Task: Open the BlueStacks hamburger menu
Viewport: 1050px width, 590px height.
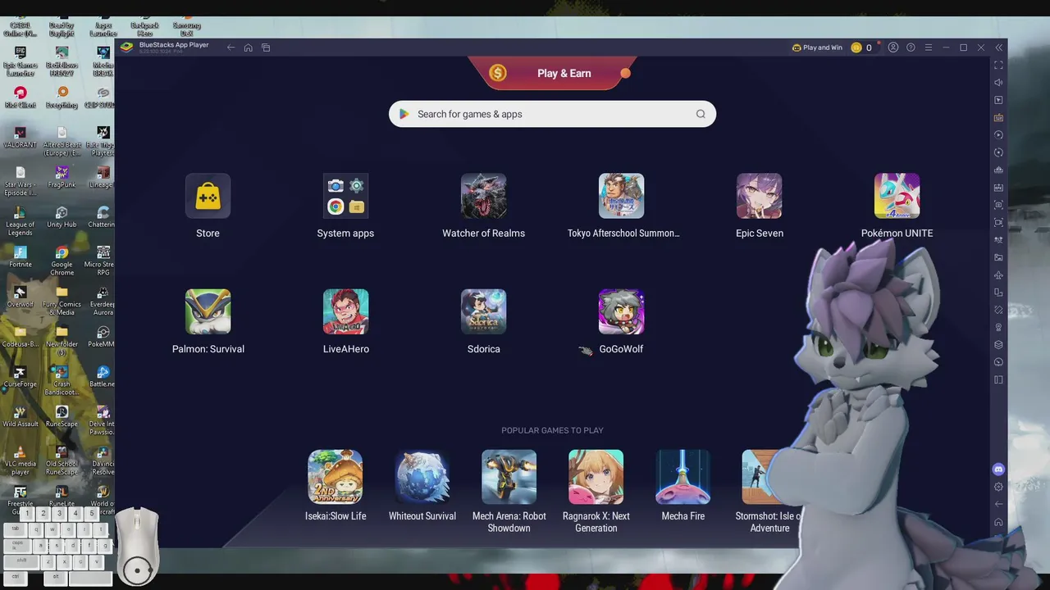Action: coord(929,48)
